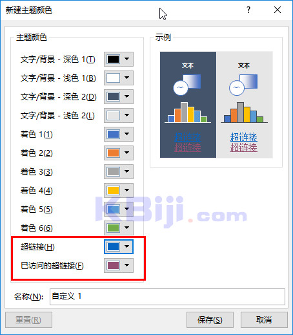Screen dimensions: 293x335
Task: Click the light preview's blue 超链接 link
Action: tap(244, 137)
